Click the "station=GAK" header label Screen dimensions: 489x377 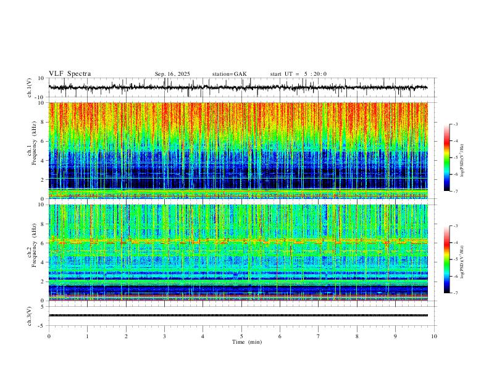tap(229, 74)
